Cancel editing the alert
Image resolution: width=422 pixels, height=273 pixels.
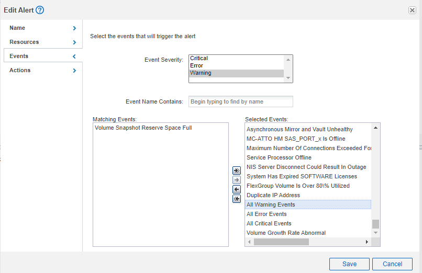coord(392,264)
